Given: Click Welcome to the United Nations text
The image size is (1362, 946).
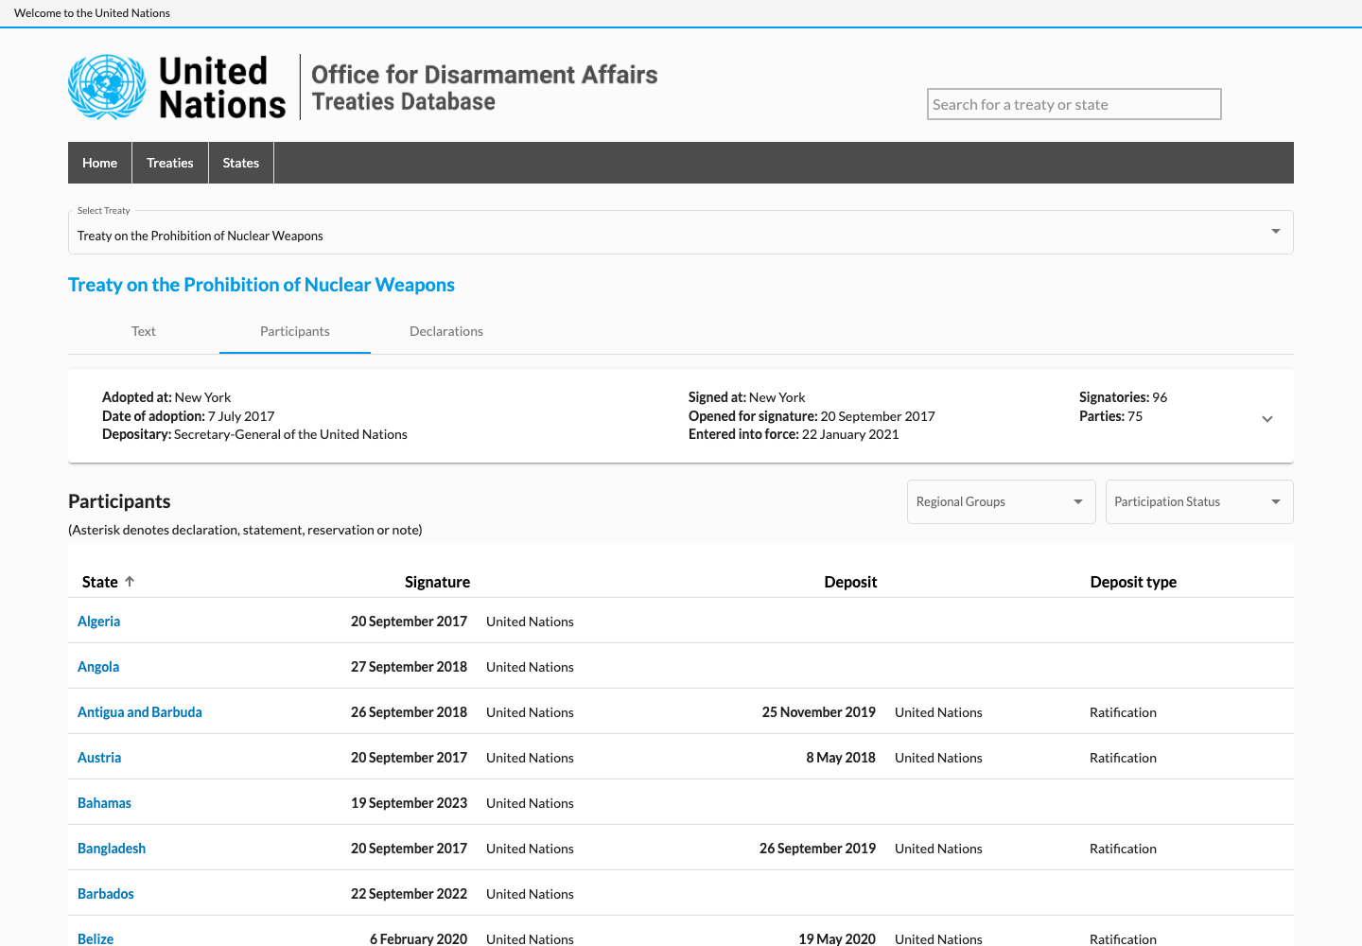Looking at the screenshot, I should pyautogui.click(x=92, y=13).
